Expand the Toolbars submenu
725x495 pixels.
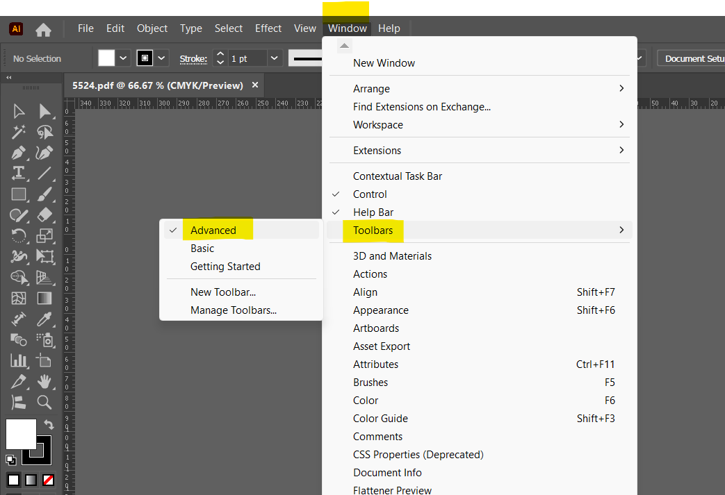480,230
